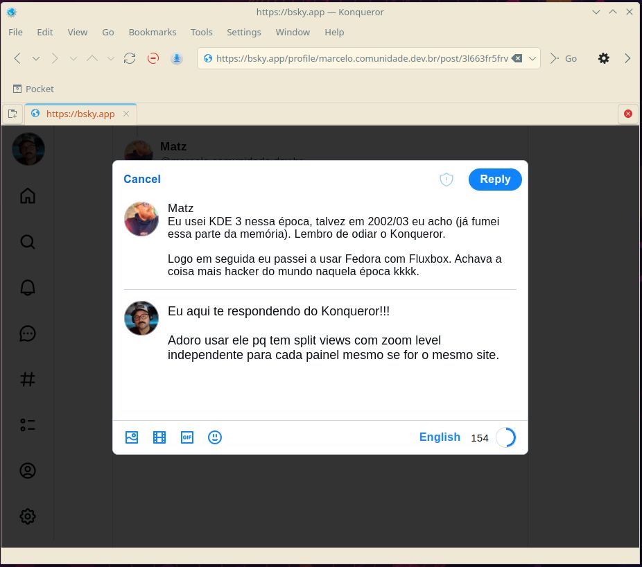Click your own avatar beside the reply text

point(141,318)
